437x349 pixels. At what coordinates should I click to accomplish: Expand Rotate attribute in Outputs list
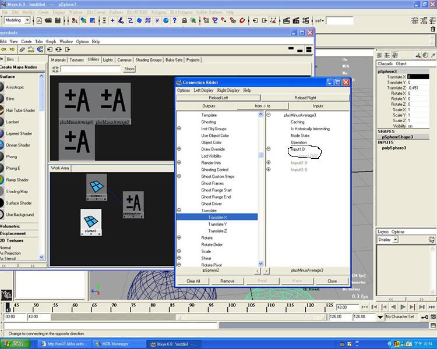tap(179, 237)
